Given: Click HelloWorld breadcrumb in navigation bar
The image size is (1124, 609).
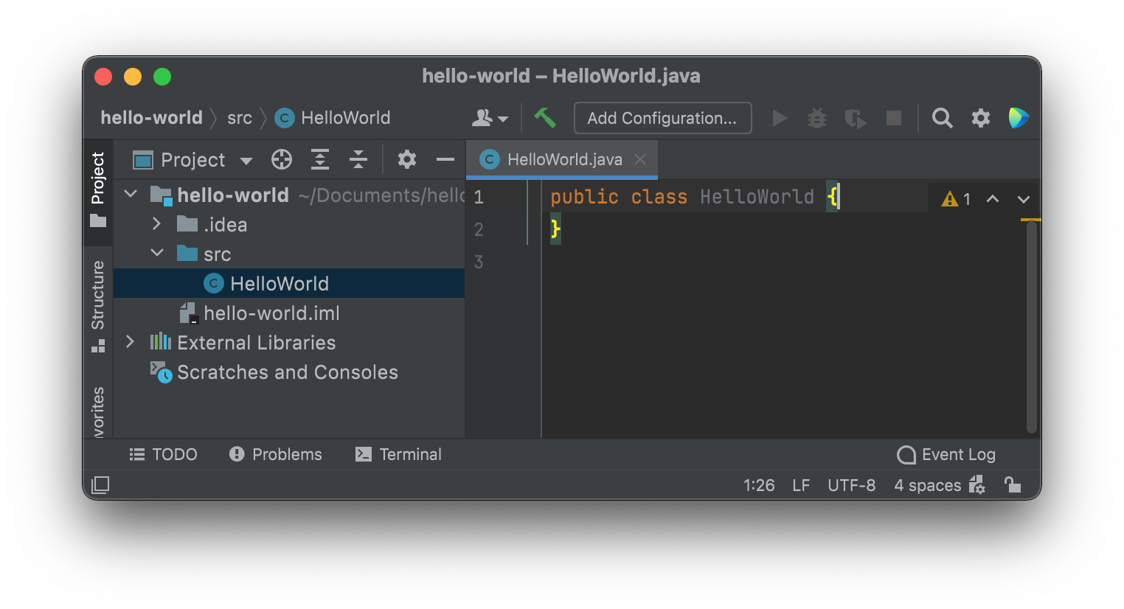Looking at the screenshot, I should click(333, 118).
